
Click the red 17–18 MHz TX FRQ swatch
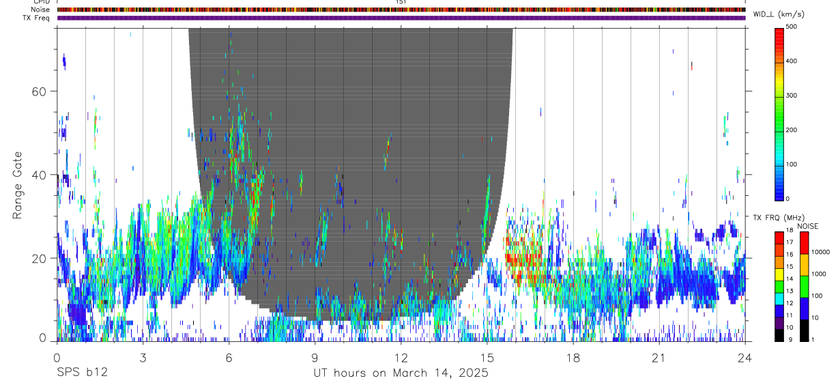[x=779, y=238]
